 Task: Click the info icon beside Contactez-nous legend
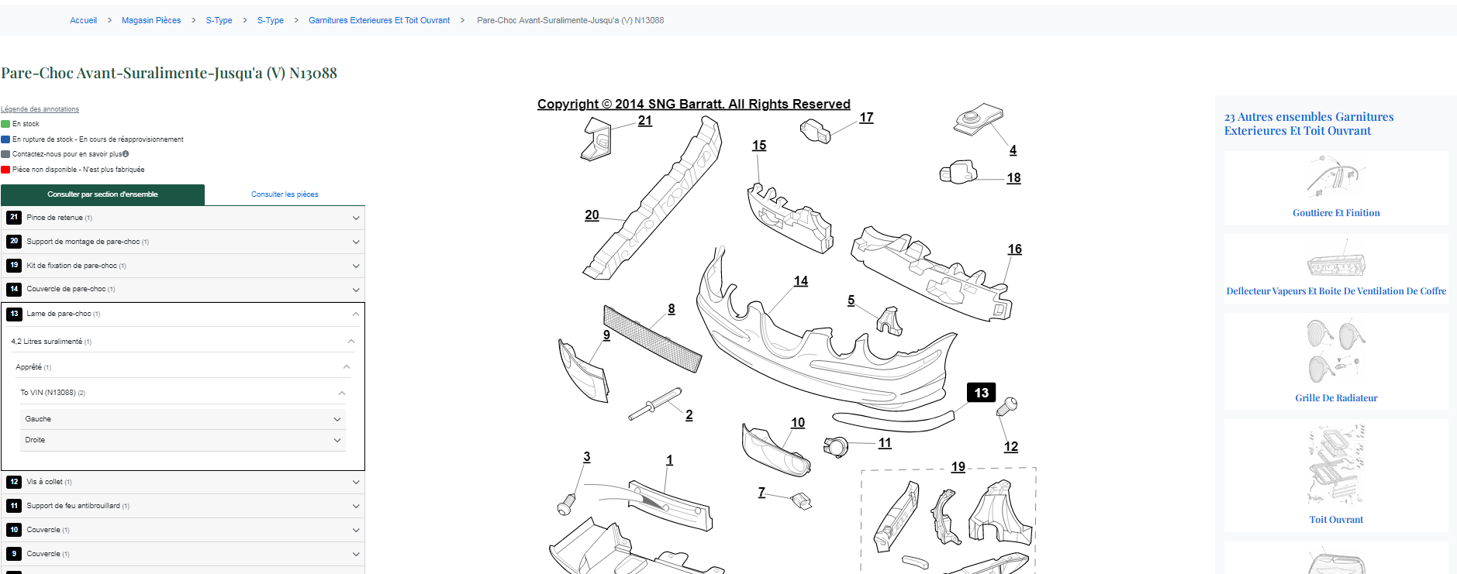(126, 154)
